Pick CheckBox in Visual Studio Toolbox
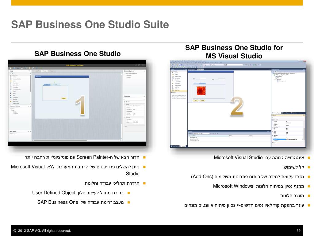The height and width of the screenshot is (236, 314). point(177,80)
